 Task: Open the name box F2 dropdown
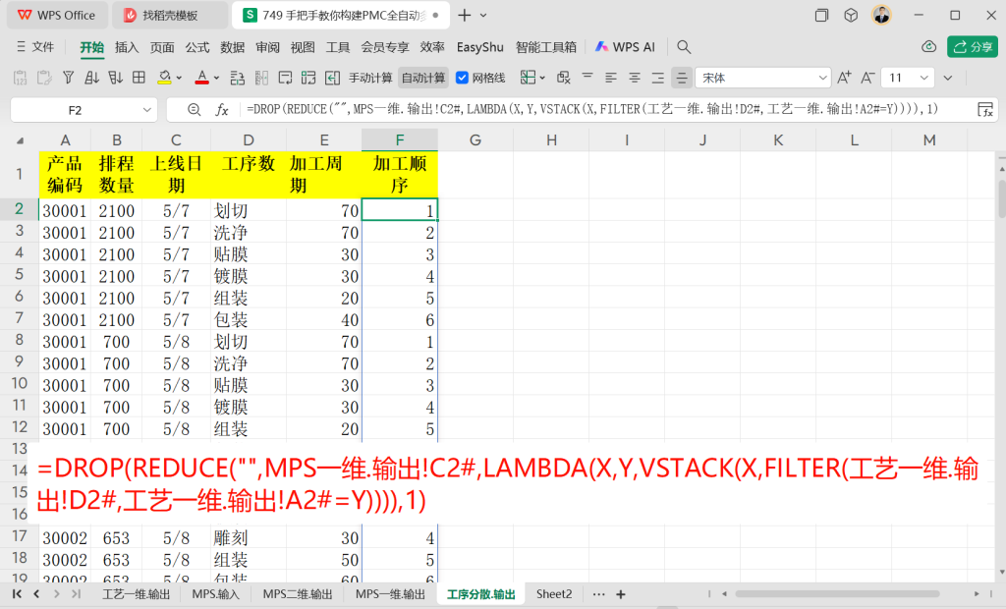click(147, 110)
